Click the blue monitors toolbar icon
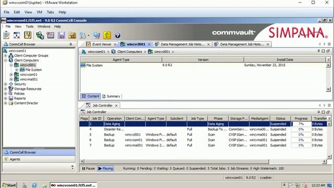334x188 pixels. point(97,35)
